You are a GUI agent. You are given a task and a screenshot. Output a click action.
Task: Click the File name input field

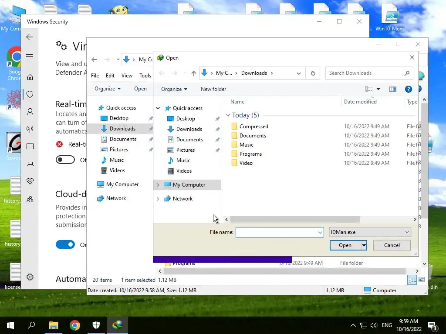(276, 232)
